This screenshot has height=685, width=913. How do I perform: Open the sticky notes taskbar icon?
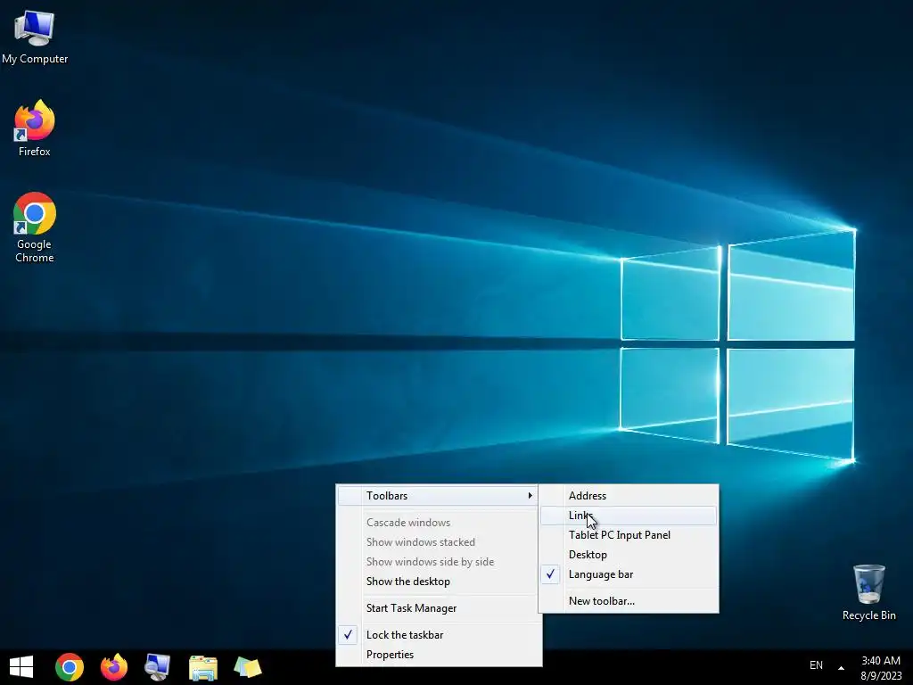tap(248, 667)
